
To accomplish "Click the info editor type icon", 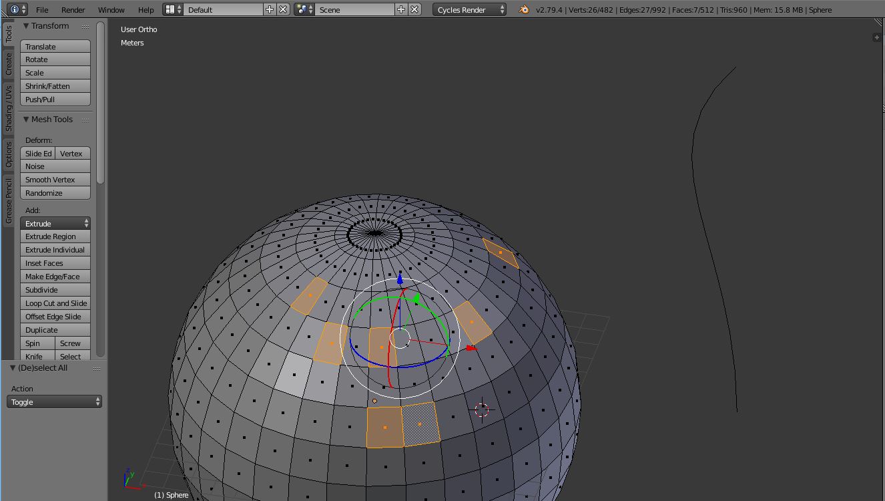I will coord(15,9).
